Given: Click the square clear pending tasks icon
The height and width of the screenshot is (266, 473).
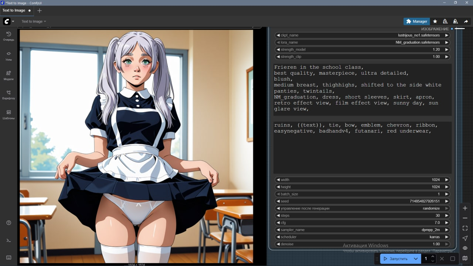Looking at the screenshot, I should tap(452, 259).
